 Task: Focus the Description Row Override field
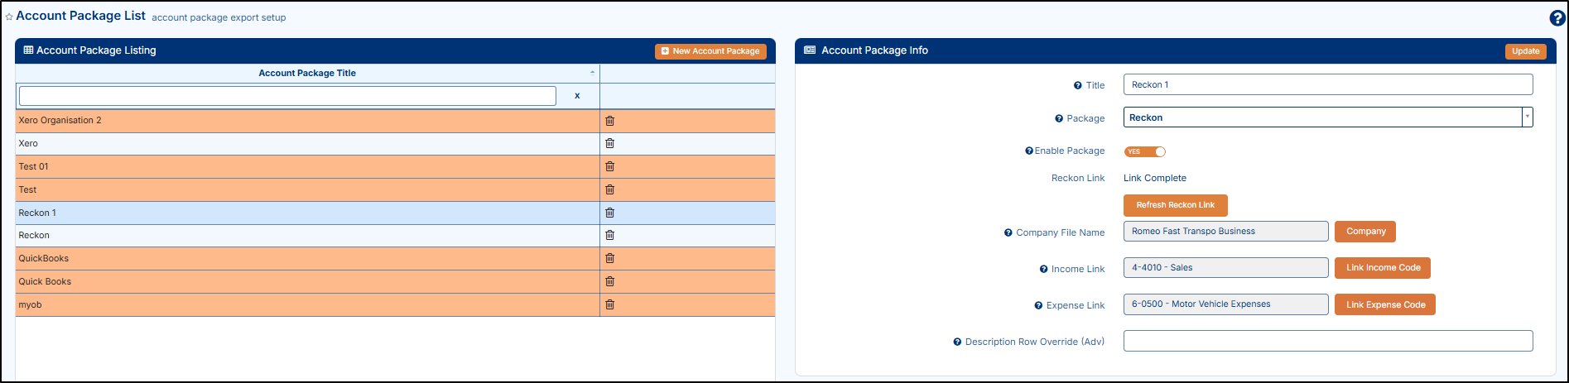[x=1328, y=341]
